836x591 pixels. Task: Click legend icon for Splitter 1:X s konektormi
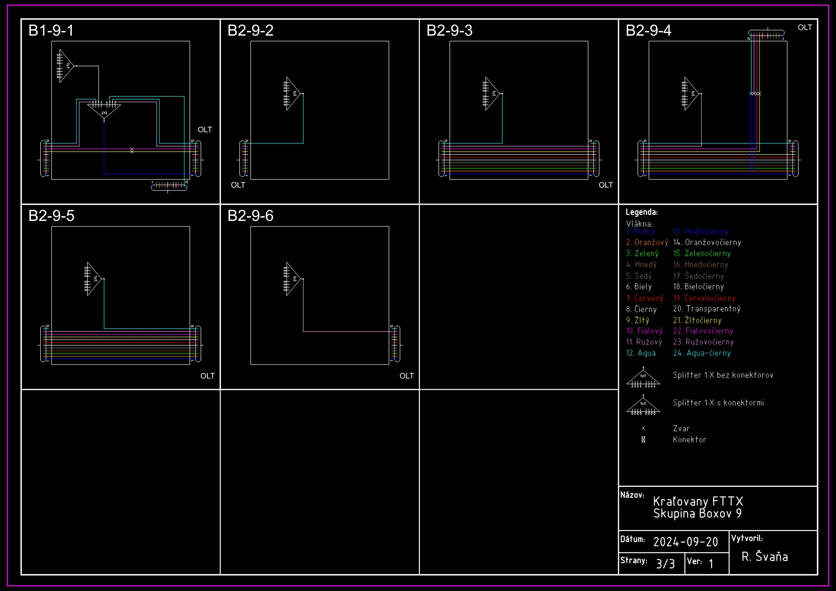coord(643,406)
